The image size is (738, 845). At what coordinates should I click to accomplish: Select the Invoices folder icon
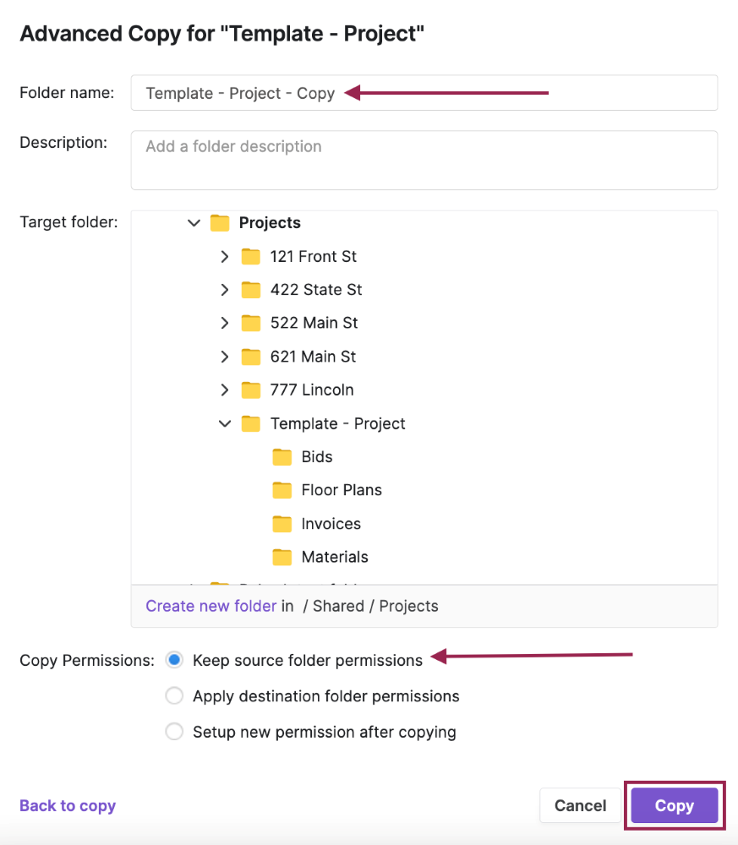(282, 524)
